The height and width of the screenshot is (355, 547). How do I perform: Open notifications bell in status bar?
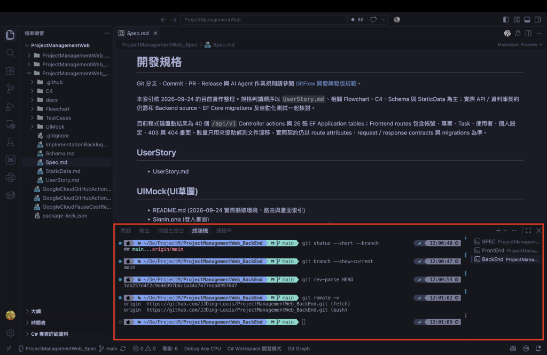538,349
